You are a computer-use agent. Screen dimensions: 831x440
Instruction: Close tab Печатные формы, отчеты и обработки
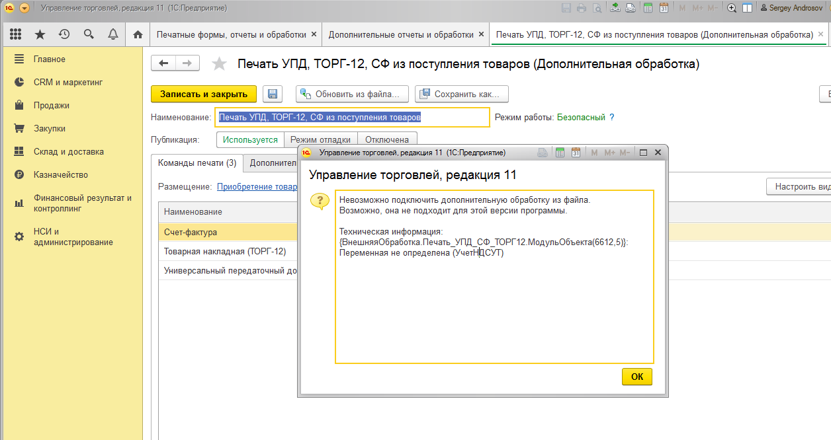(314, 34)
